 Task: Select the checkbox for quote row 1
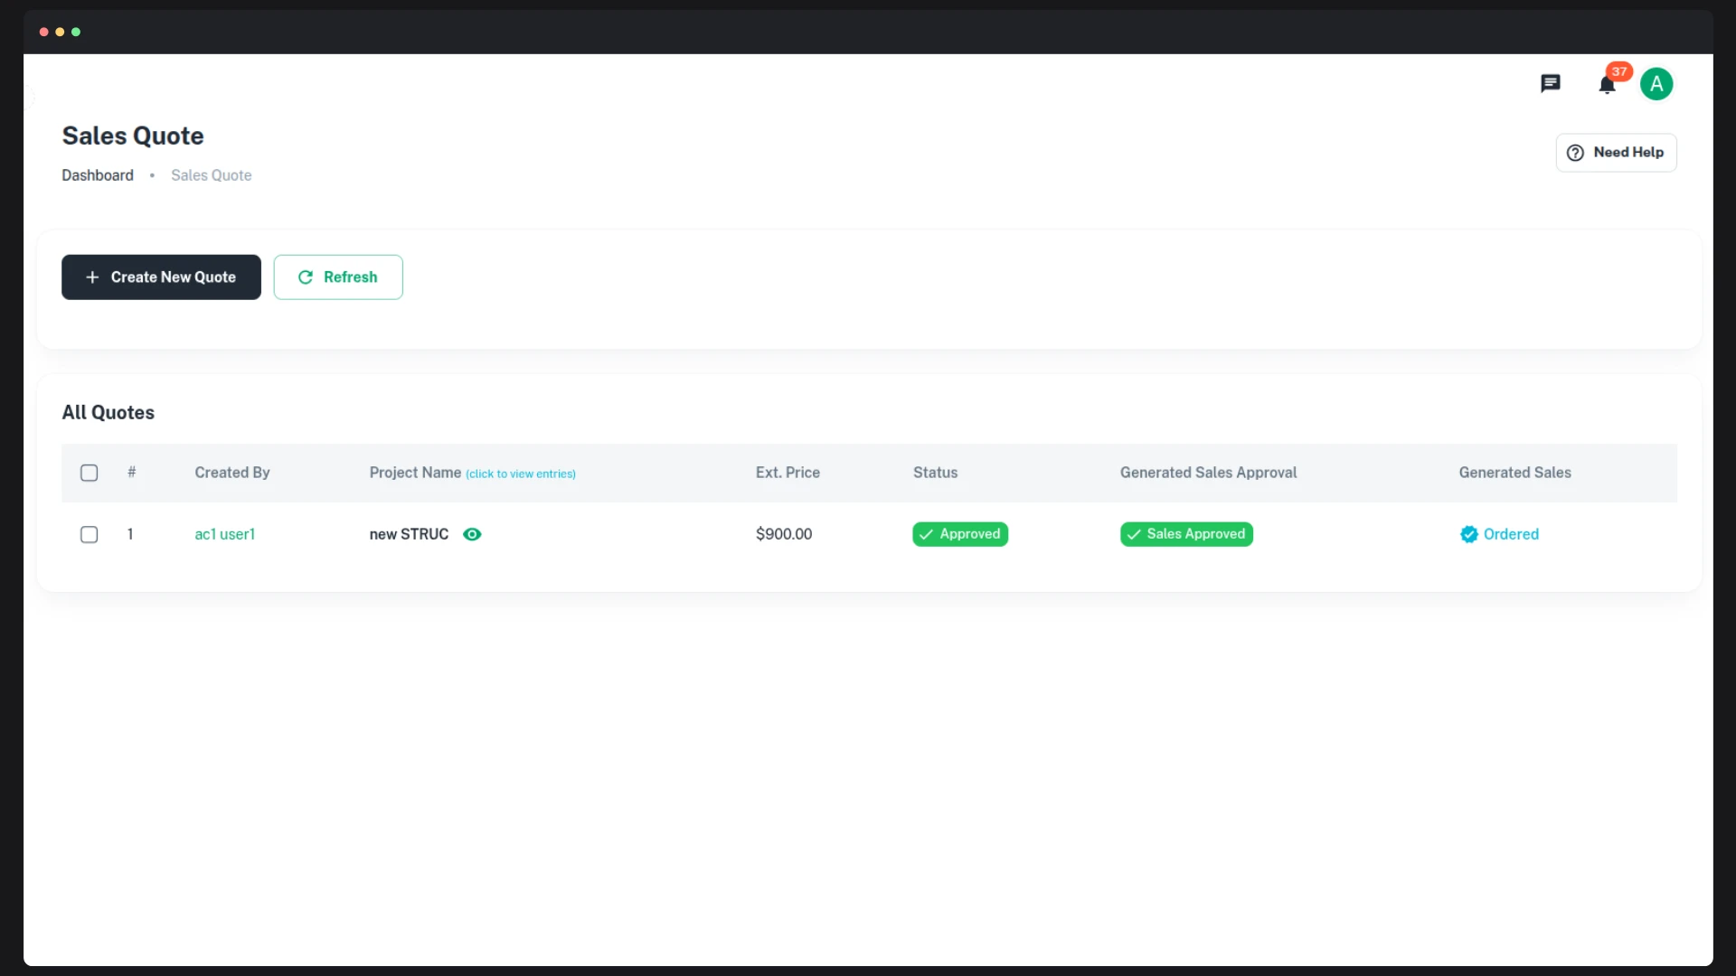click(x=90, y=534)
